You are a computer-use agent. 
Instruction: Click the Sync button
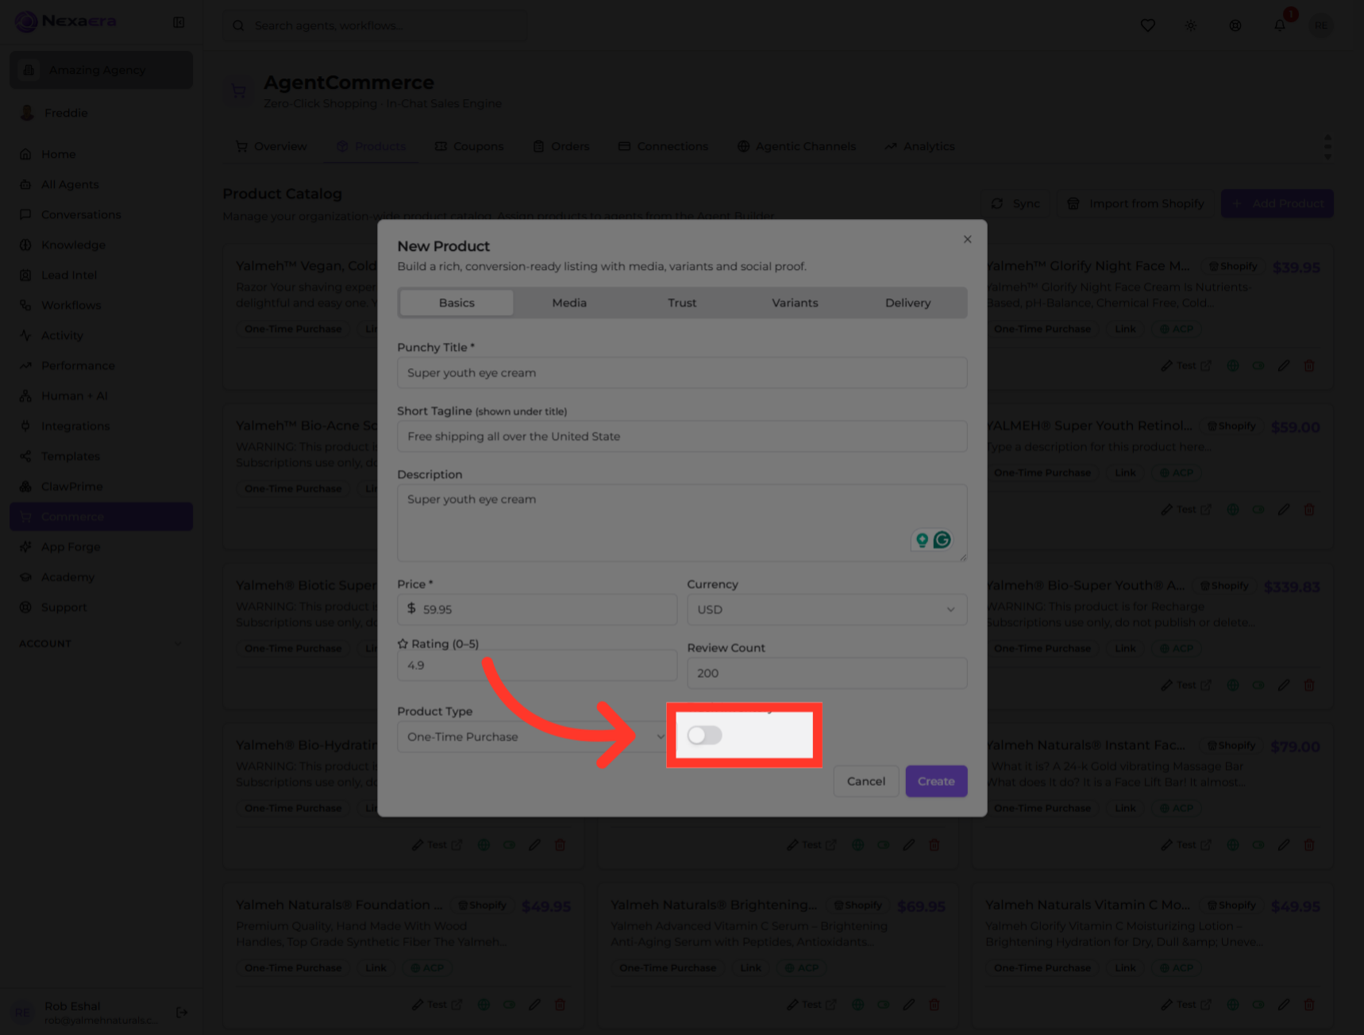click(x=1015, y=203)
